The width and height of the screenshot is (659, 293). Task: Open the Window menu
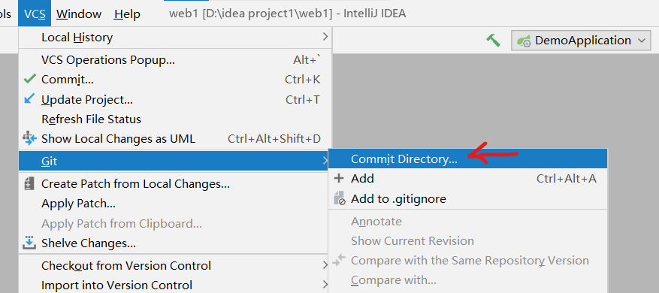[x=79, y=14]
